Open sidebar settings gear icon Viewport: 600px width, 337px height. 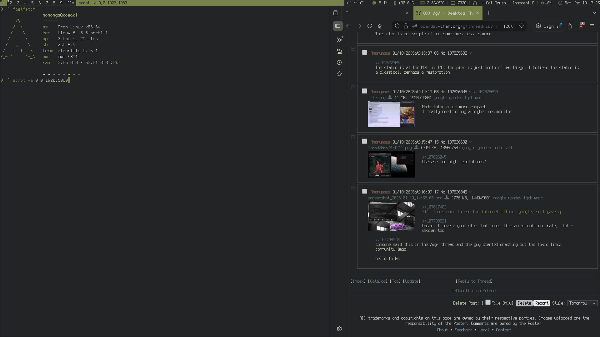339,329
